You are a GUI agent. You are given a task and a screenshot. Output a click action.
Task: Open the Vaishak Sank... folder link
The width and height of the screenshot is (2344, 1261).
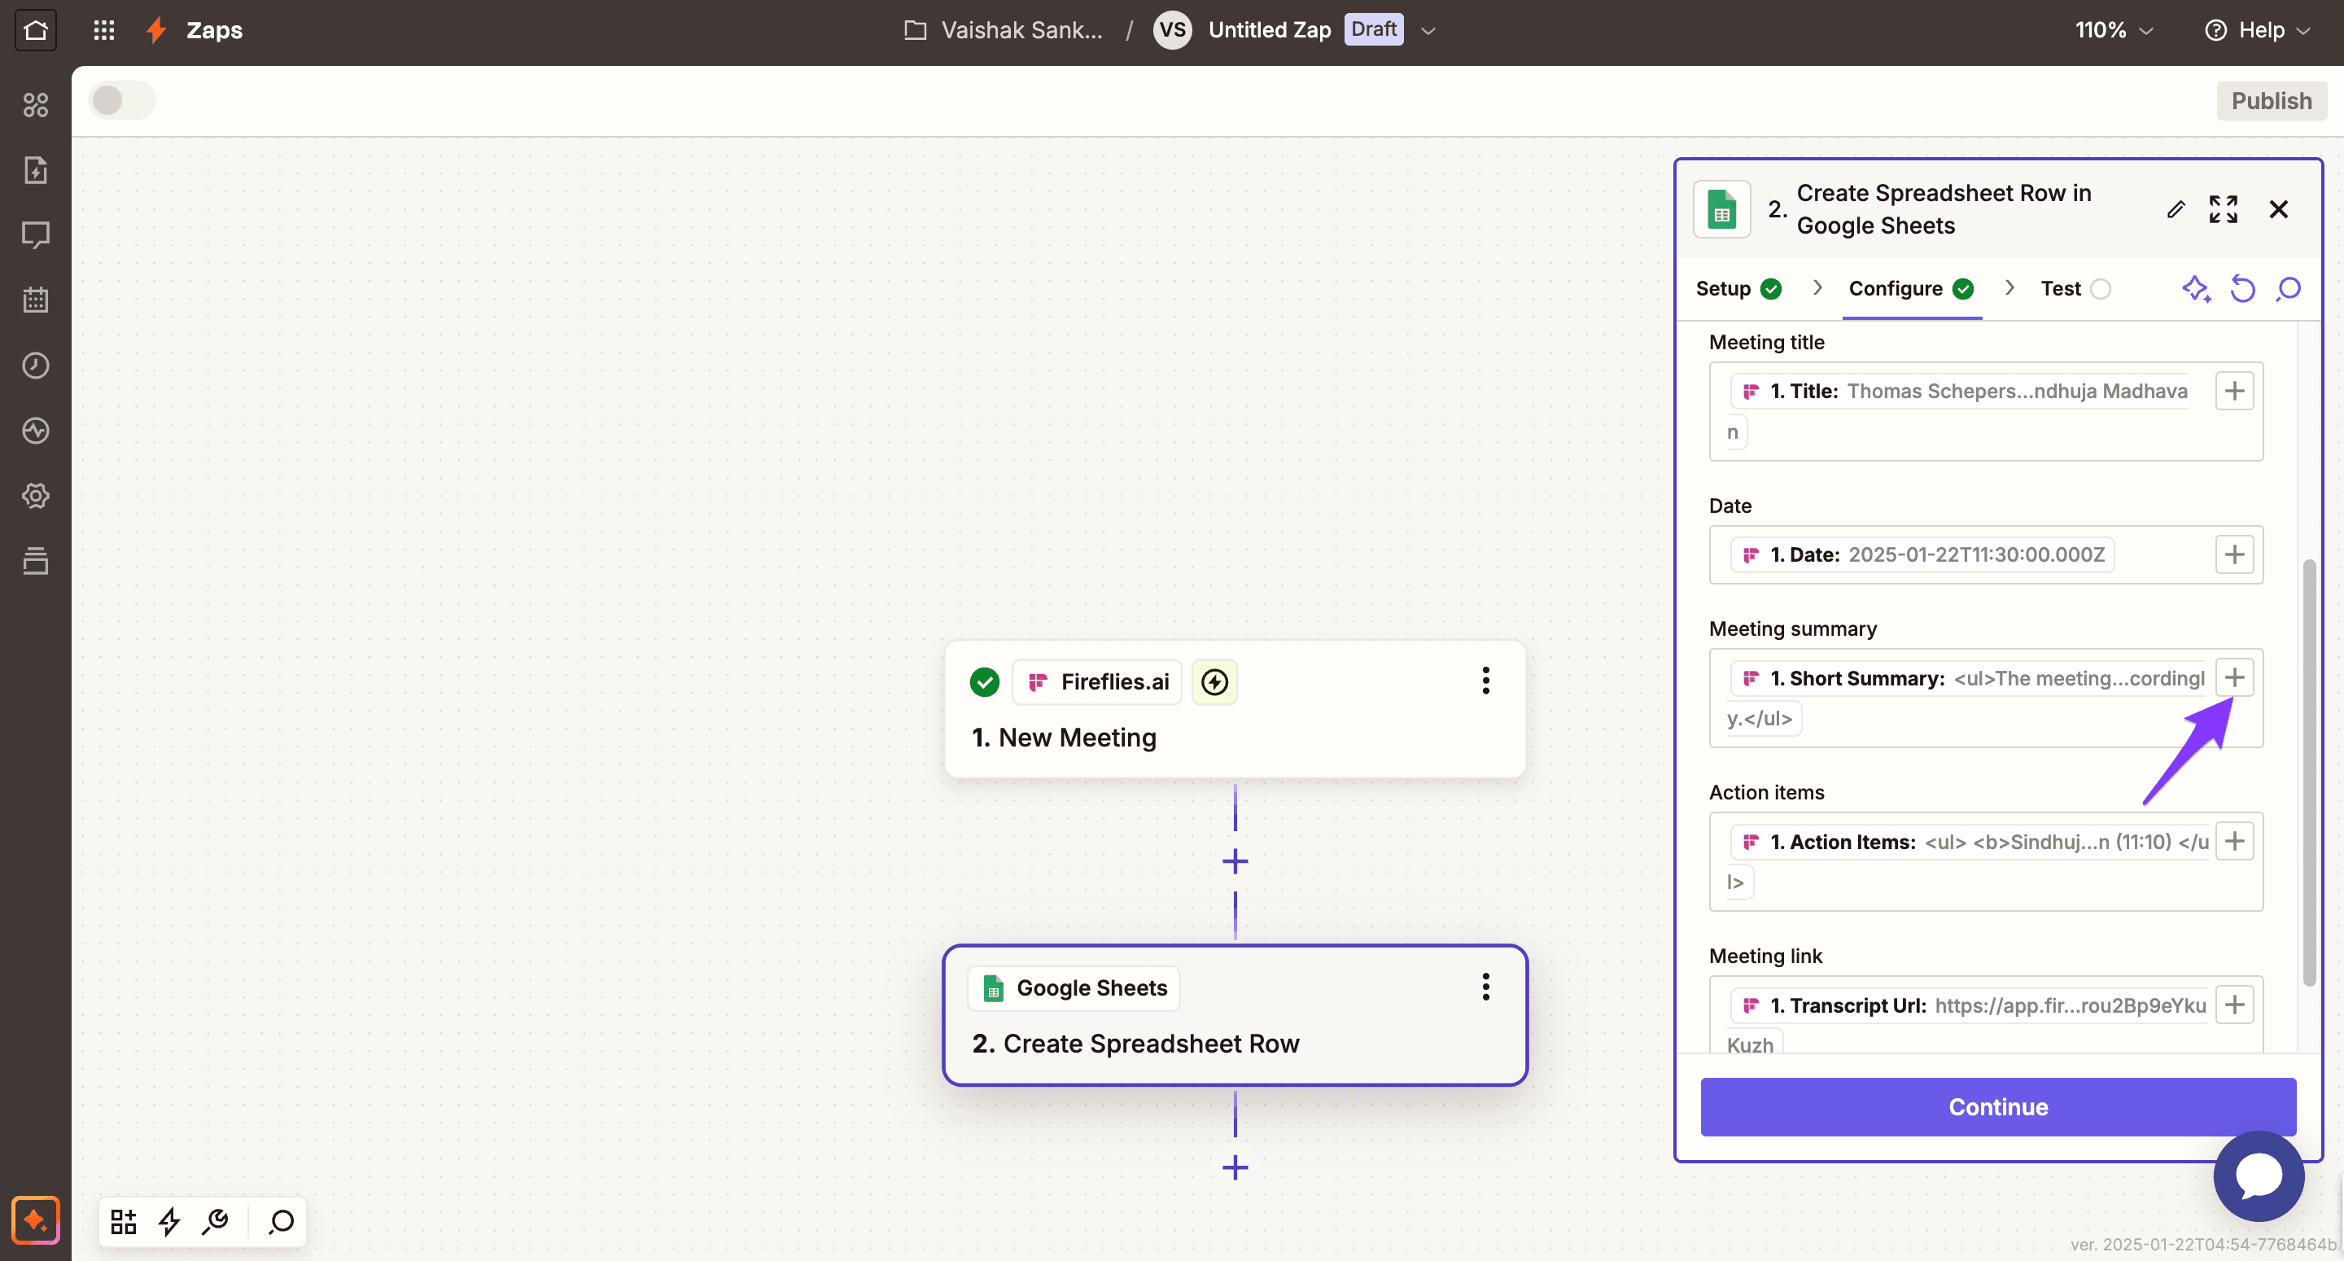(1003, 30)
